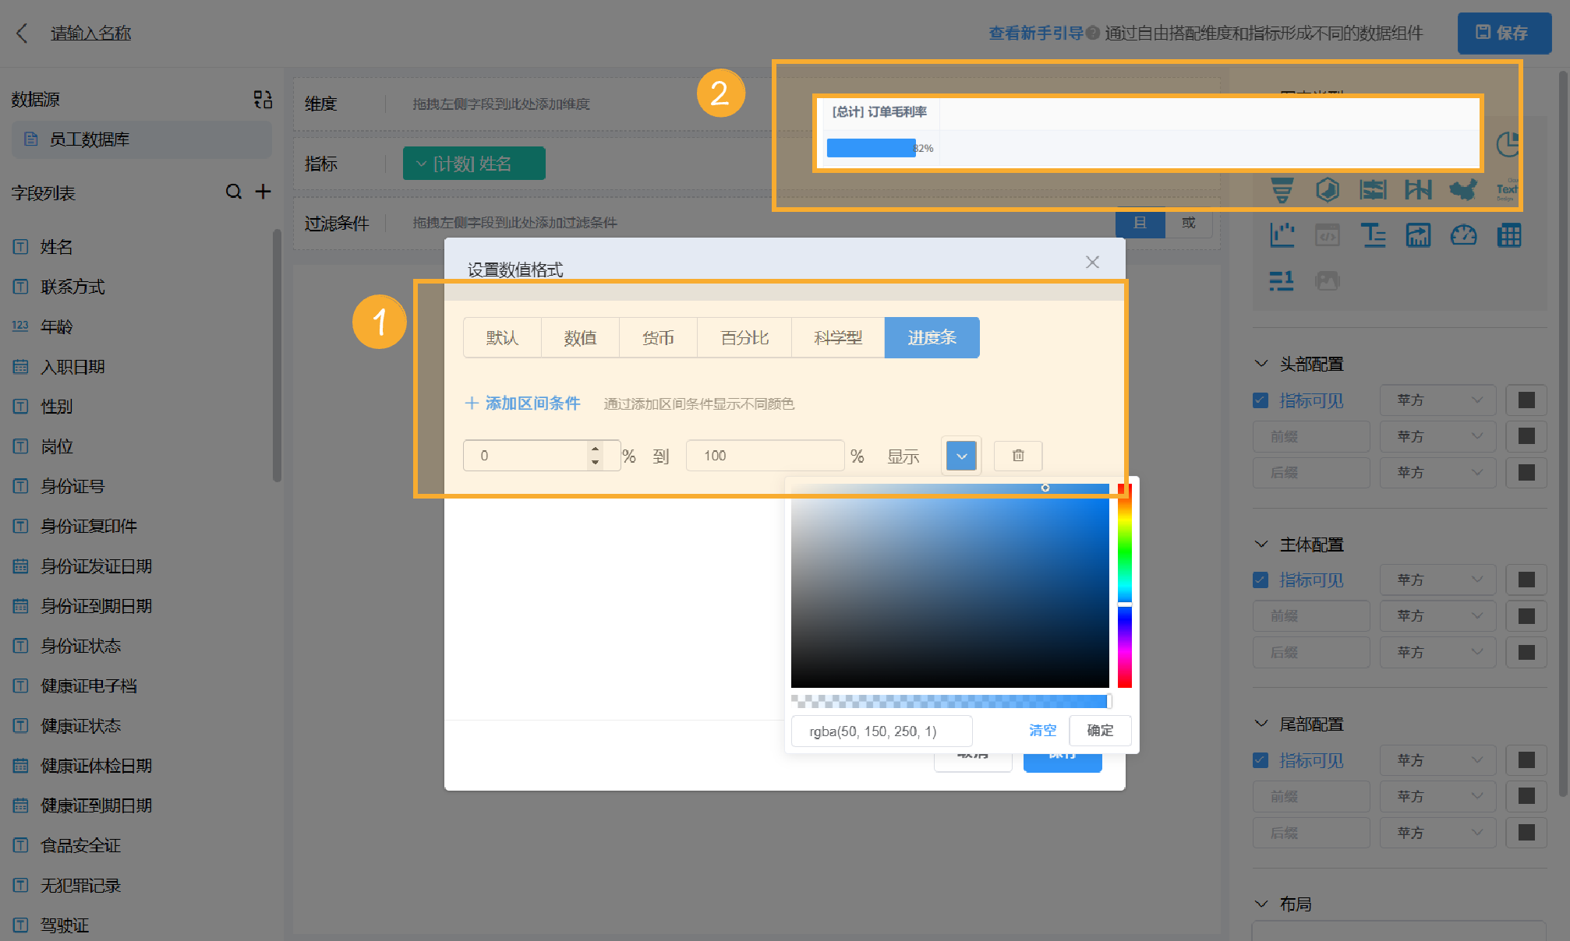Click the search icon in 字段列表
Viewport: 1570px width, 941px height.
[x=233, y=192]
